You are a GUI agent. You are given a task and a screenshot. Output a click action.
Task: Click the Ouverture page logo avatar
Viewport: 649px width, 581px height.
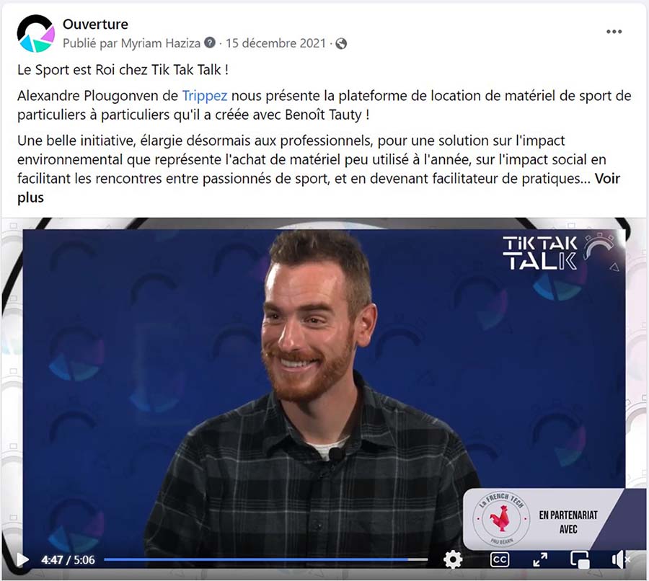coord(35,33)
